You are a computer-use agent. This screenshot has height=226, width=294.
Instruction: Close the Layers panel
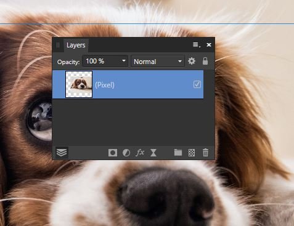[209, 45]
